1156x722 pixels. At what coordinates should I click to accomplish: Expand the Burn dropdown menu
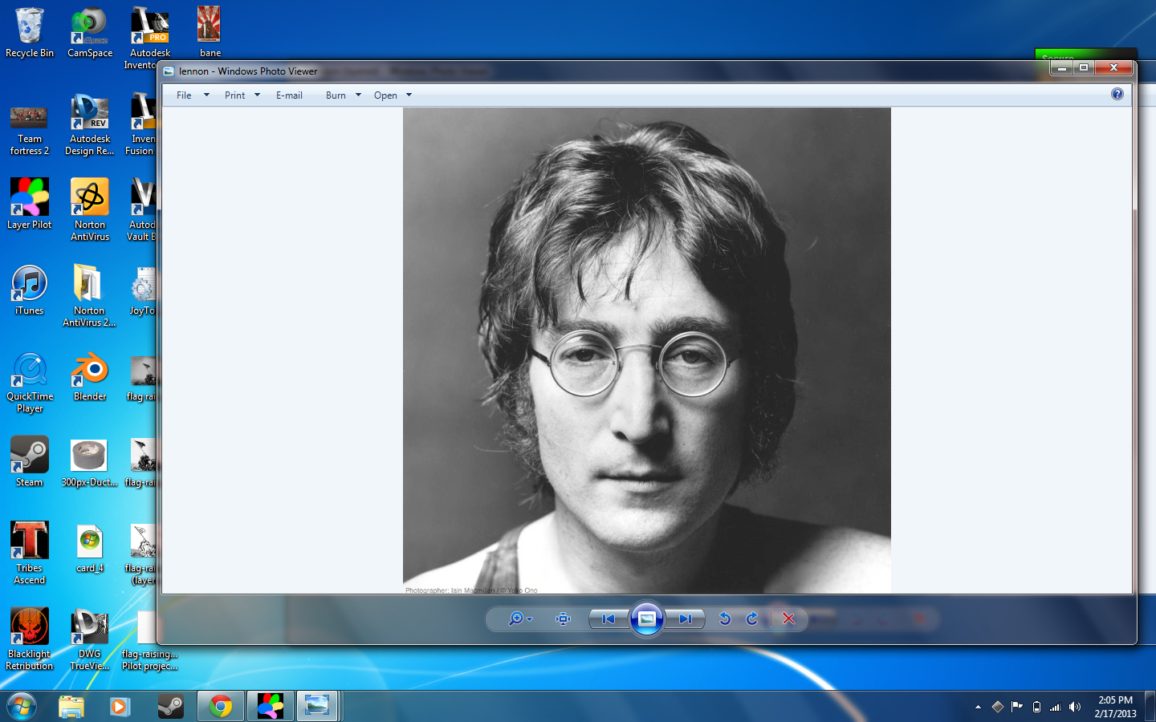pos(357,95)
